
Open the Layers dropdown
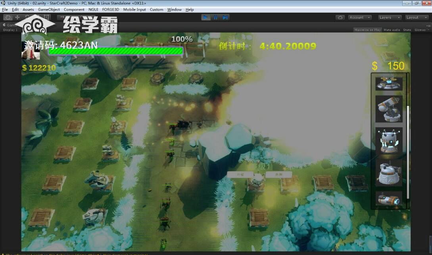[390, 17]
